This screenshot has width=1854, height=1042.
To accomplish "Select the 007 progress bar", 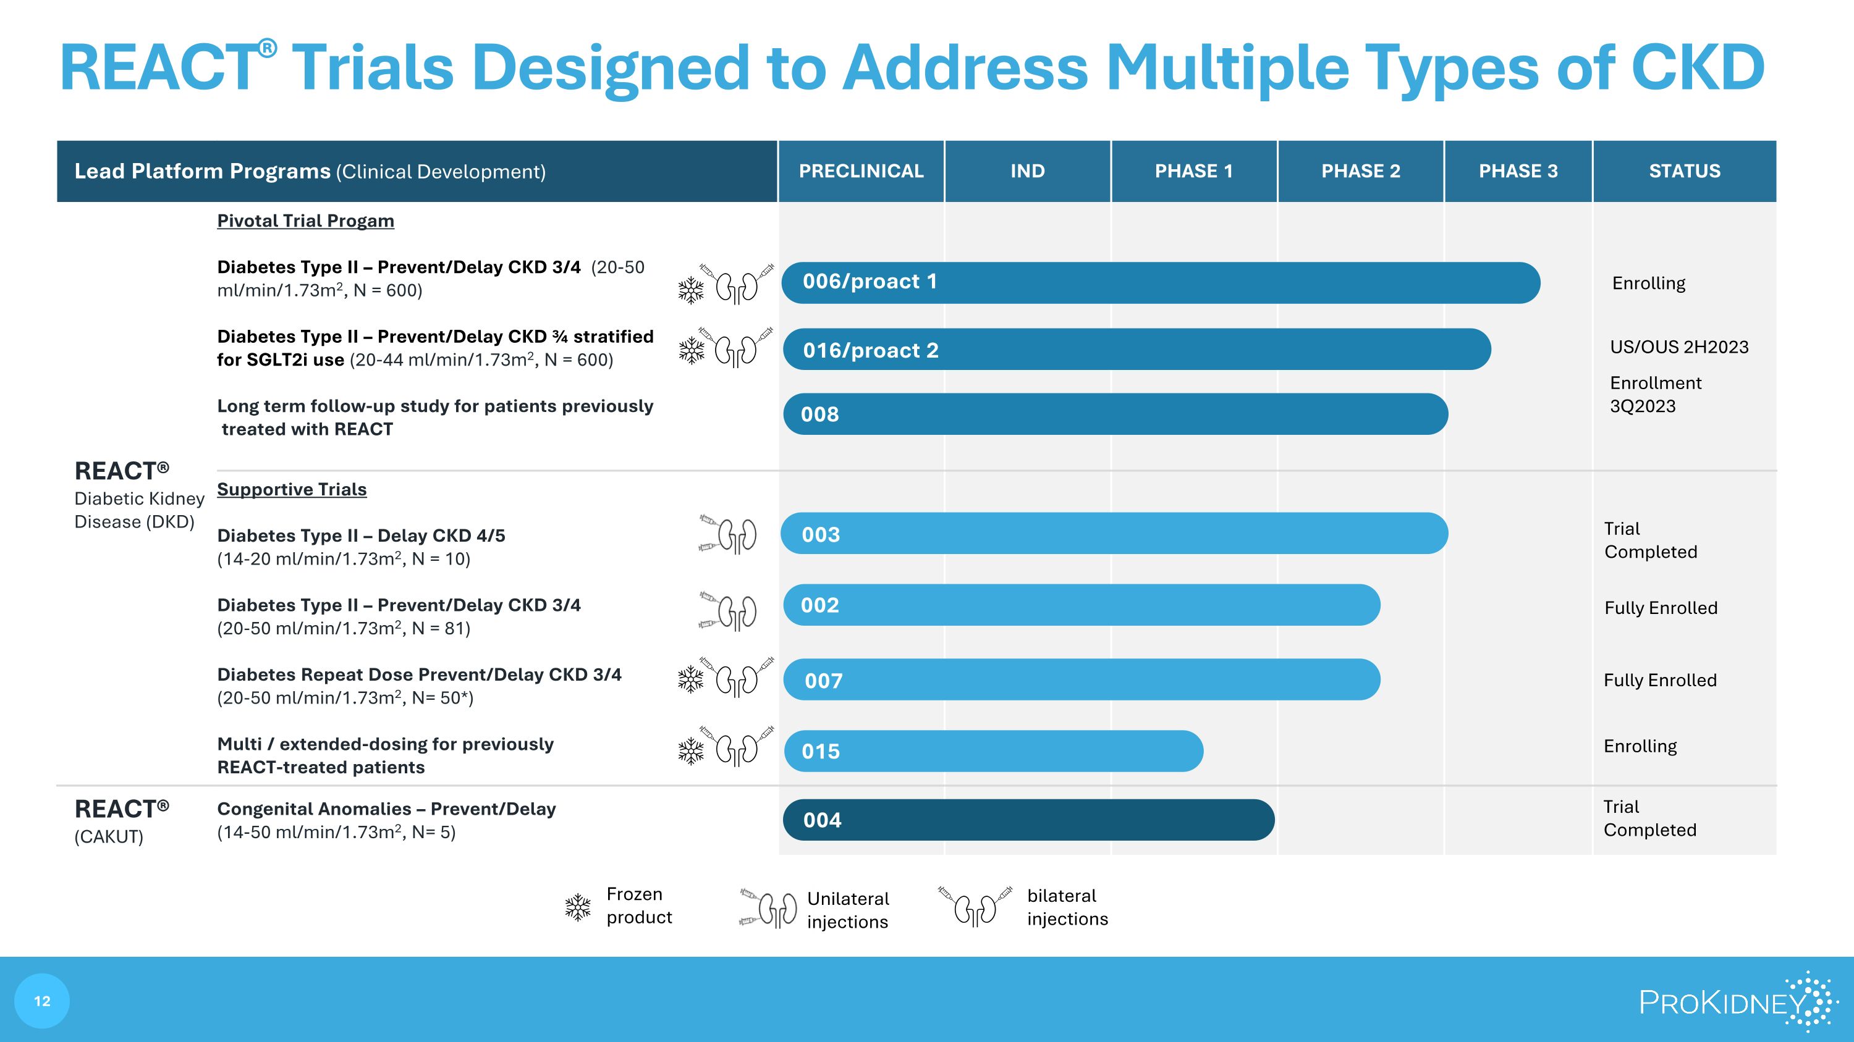I will pyautogui.click(x=1081, y=679).
